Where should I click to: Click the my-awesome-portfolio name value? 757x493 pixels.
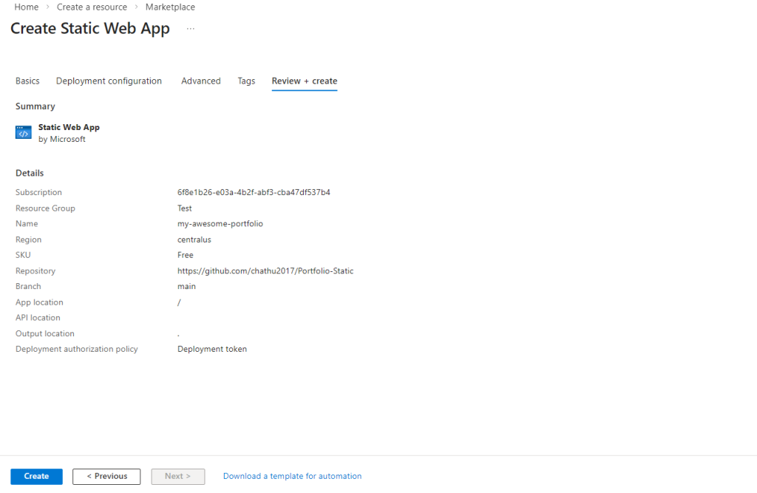[220, 224]
